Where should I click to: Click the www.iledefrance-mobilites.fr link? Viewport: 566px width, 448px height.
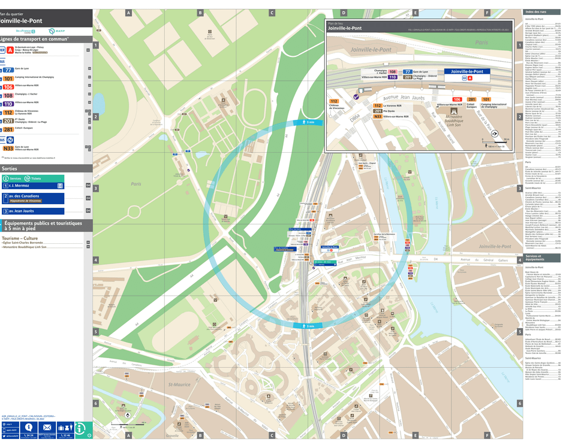coord(44,158)
